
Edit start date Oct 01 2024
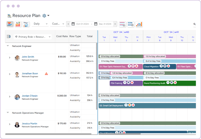(82, 24)
